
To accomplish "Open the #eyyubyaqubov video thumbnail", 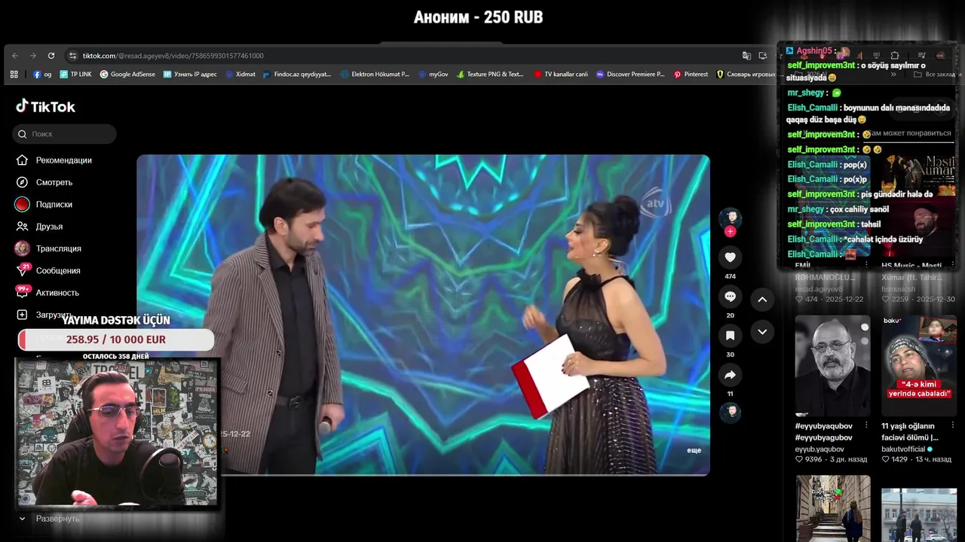I will tap(832, 366).
